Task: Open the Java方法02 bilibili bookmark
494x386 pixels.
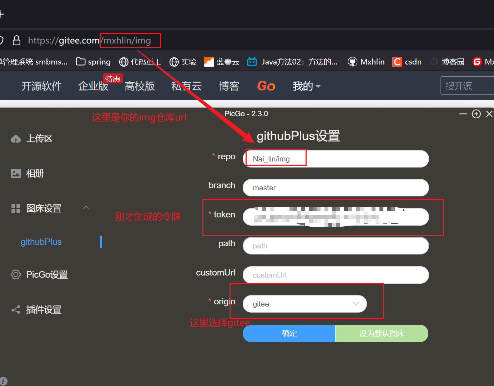Action: tap(292, 62)
